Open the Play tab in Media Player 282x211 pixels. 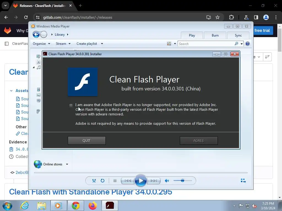tap(192, 35)
